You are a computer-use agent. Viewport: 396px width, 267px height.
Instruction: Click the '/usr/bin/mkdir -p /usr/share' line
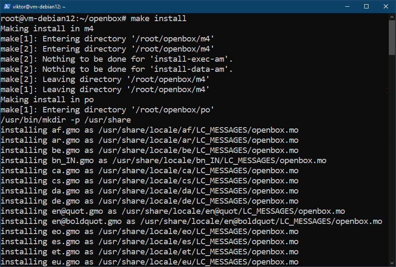(x=66, y=120)
